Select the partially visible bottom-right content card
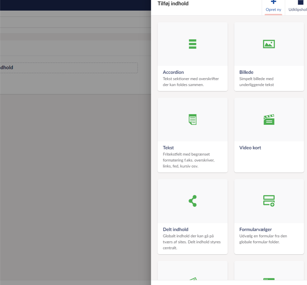Image resolution: width=307 pixels, height=285 pixels. (x=269, y=271)
